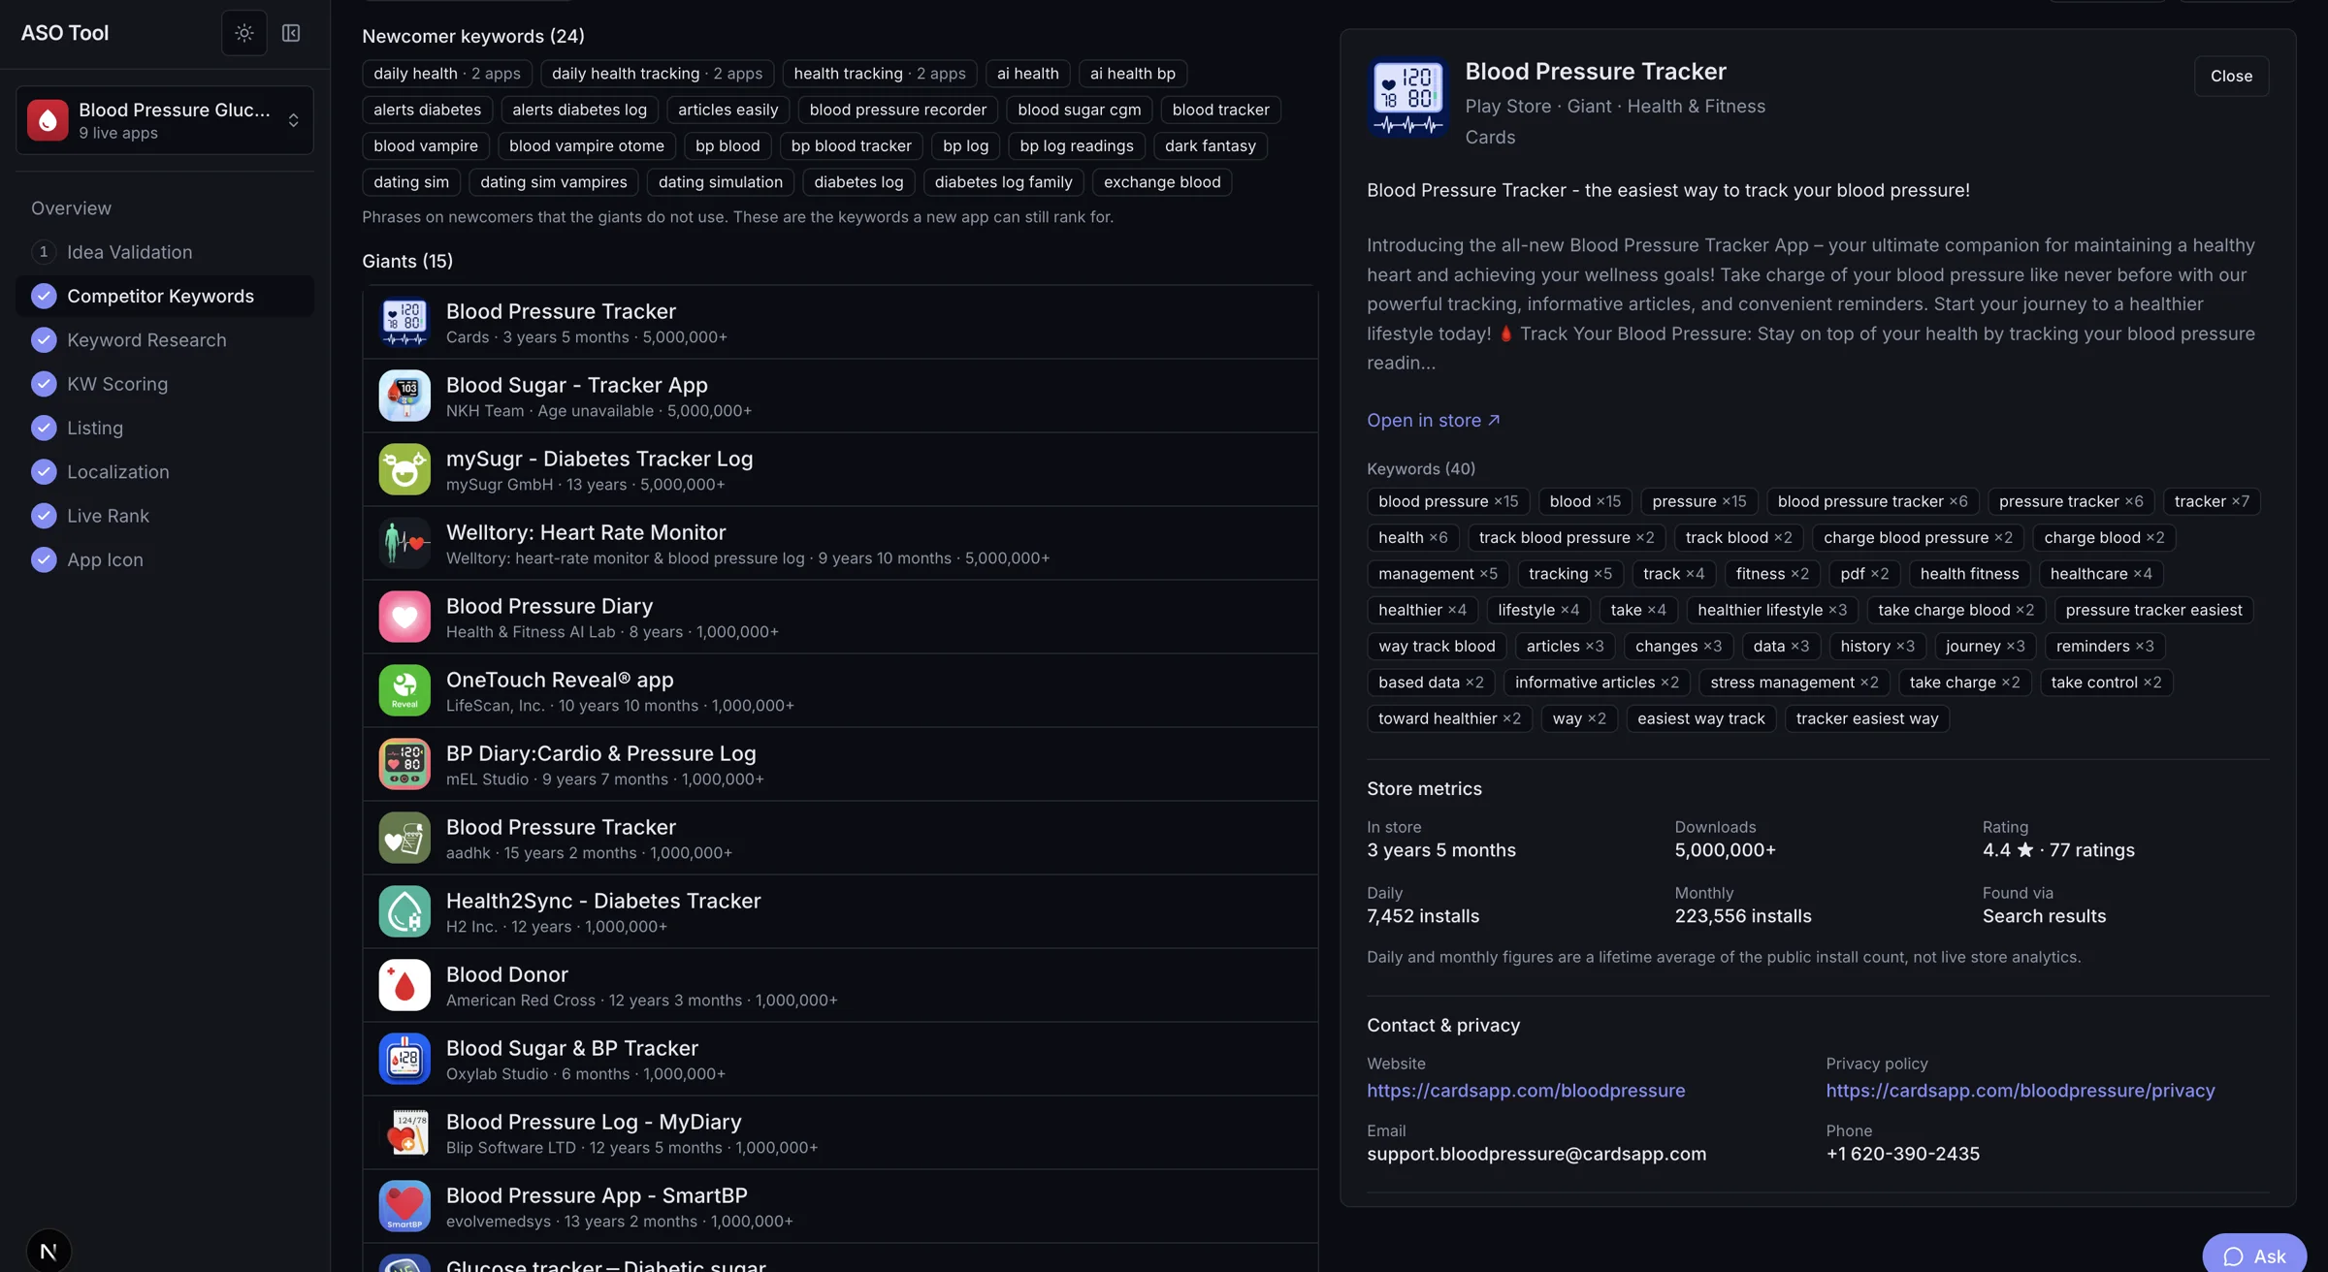Open BP Diary:Cardio & Pressure Log icon
Screen dimensions: 2328x1272
(x=404, y=765)
